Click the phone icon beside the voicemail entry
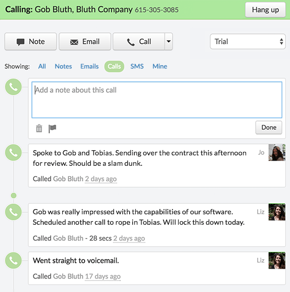 point(13,261)
